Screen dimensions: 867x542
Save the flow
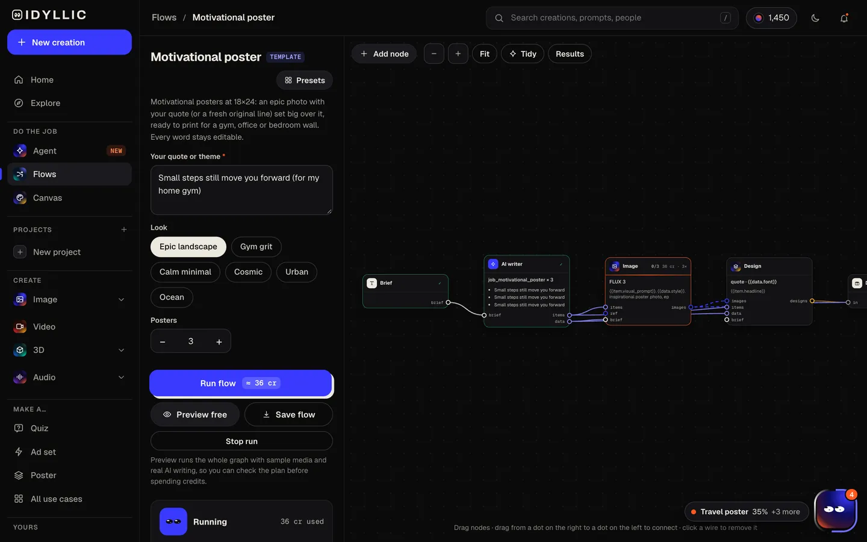pyautogui.click(x=288, y=414)
